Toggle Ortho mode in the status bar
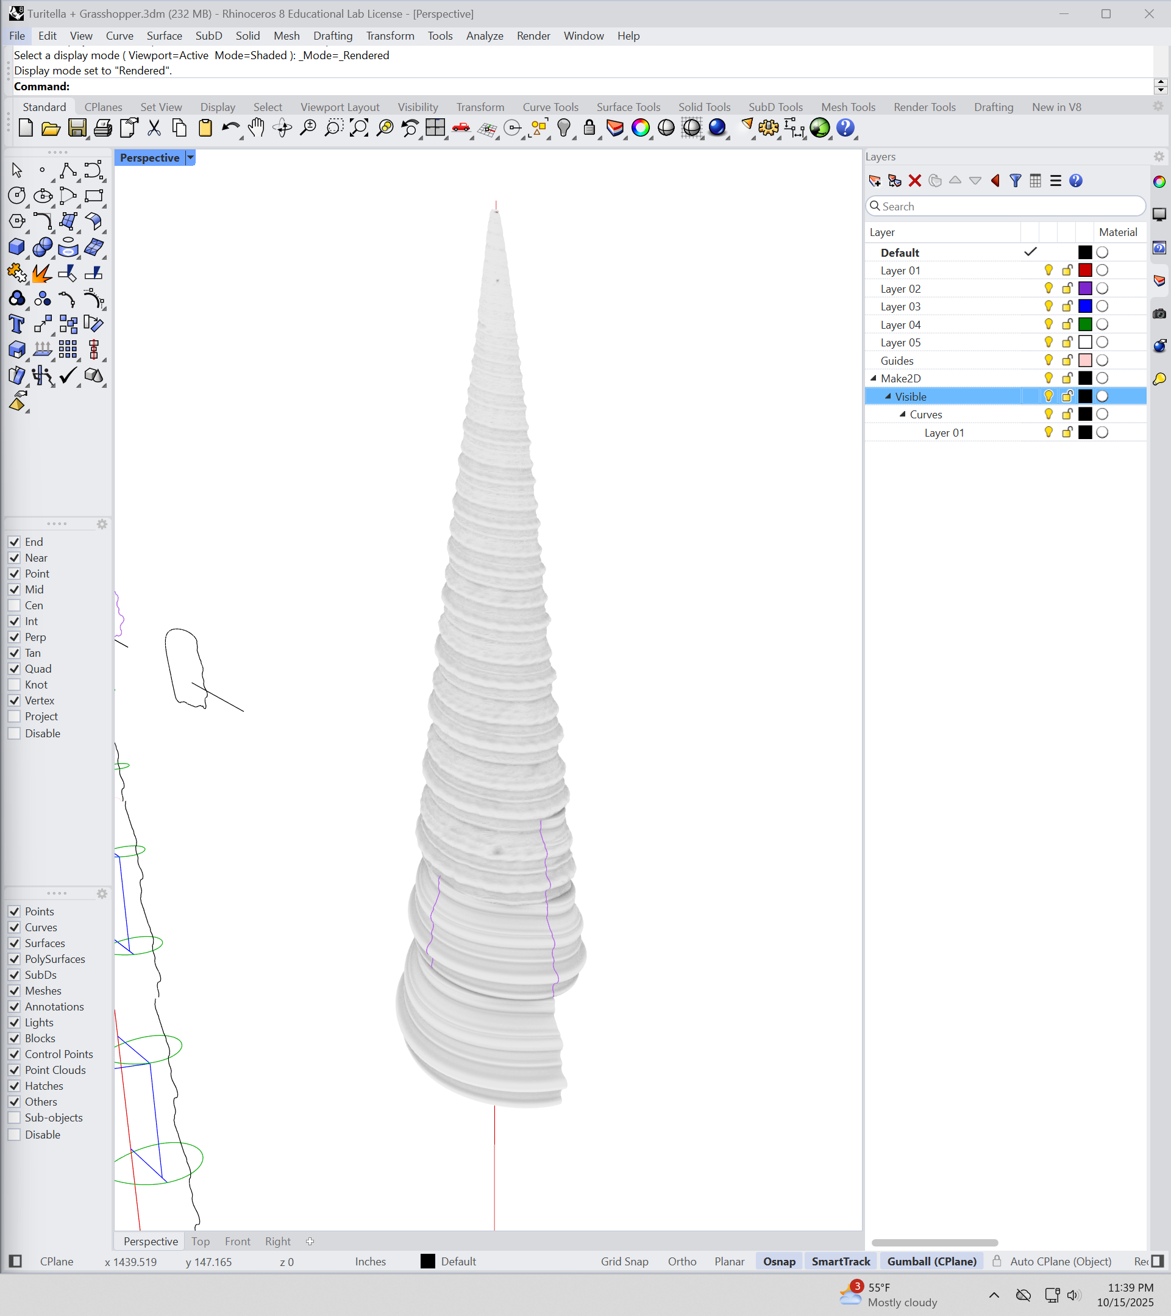Viewport: 1171px width, 1316px height. point(682,1261)
